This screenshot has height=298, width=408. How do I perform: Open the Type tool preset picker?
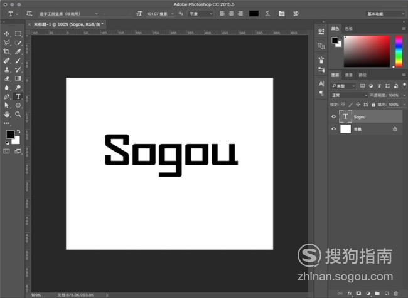[12, 14]
